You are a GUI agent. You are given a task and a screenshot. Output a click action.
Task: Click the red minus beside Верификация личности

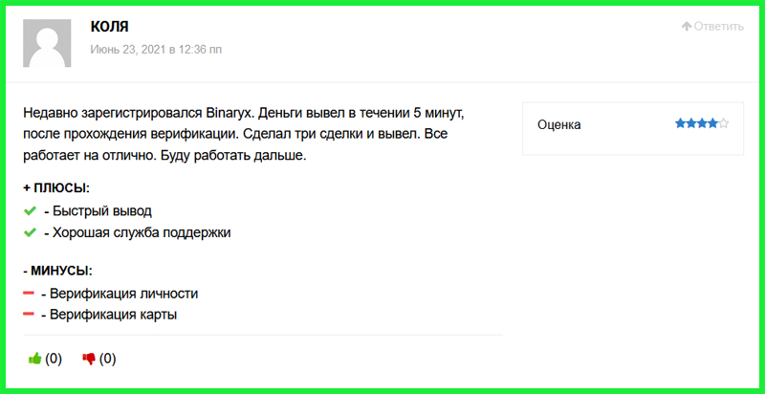30,293
